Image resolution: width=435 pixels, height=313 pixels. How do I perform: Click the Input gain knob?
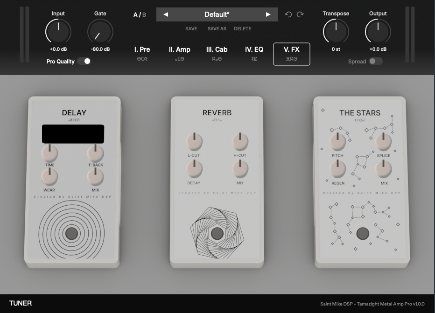click(x=58, y=32)
